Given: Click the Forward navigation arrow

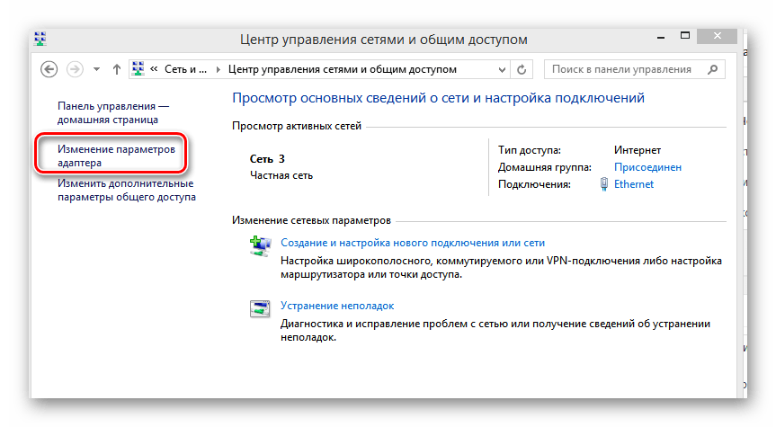Looking at the screenshot, I should [76, 69].
